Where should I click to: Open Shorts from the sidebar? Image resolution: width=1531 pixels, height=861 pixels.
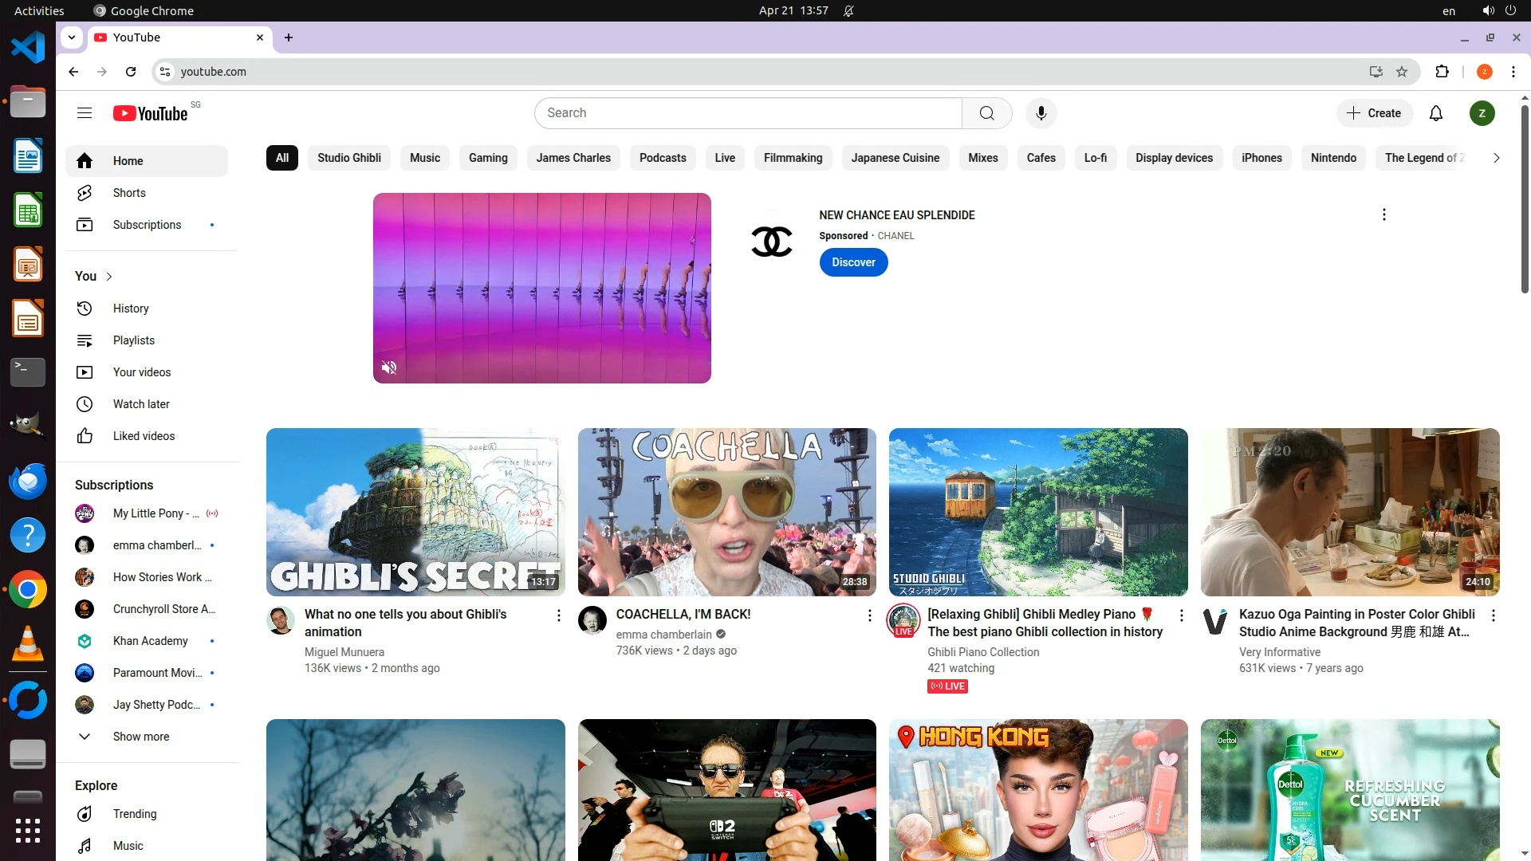click(x=128, y=193)
